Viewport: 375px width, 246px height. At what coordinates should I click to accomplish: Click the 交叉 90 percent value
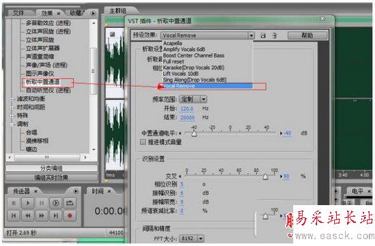(286, 176)
